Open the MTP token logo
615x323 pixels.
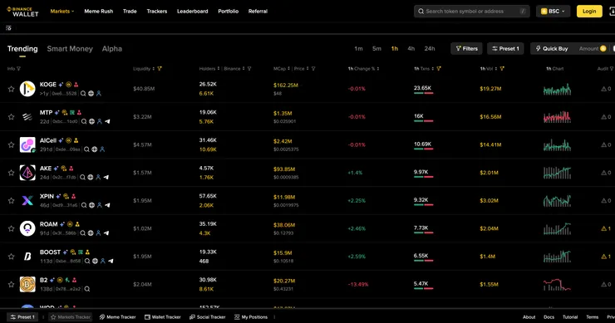click(x=27, y=117)
